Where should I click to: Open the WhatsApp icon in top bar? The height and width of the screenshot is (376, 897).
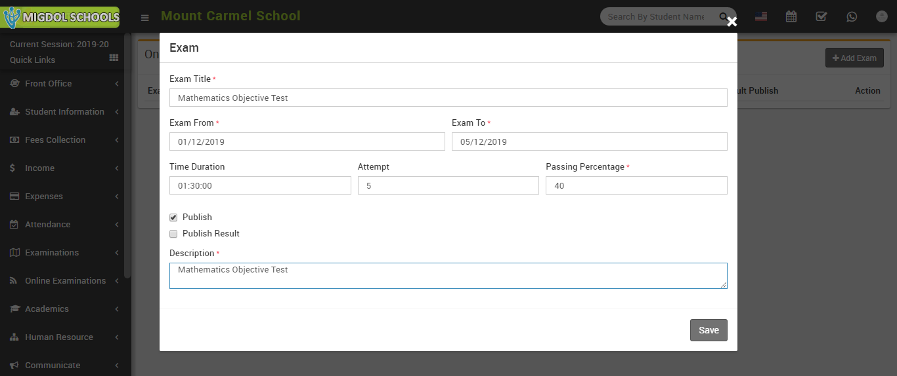pos(852,17)
